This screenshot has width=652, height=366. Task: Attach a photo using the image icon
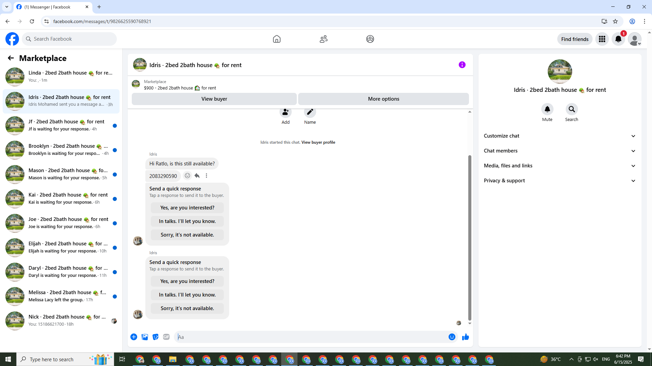click(x=145, y=337)
